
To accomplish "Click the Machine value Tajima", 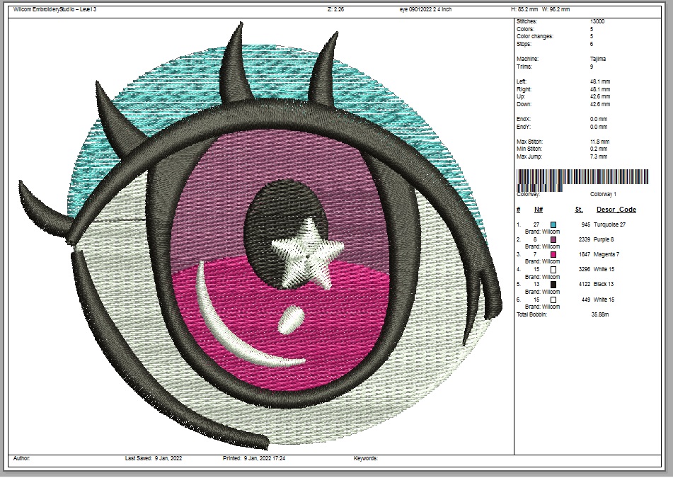I will click(x=597, y=59).
